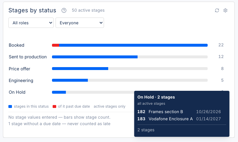Click the blue legend swatch
The height and width of the screenshot is (142, 238).
point(10,106)
